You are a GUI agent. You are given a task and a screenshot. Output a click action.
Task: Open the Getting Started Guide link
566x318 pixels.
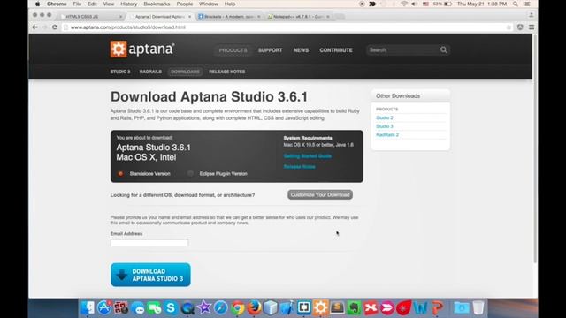tap(308, 156)
